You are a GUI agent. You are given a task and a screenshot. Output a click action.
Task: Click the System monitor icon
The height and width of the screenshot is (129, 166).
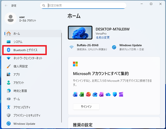pos(9,42)
